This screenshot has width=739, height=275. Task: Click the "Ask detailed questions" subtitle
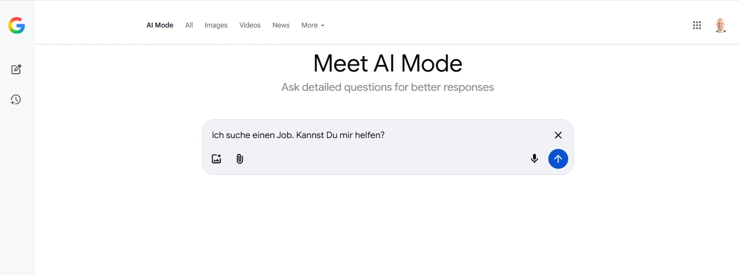(x=388, y=87)
